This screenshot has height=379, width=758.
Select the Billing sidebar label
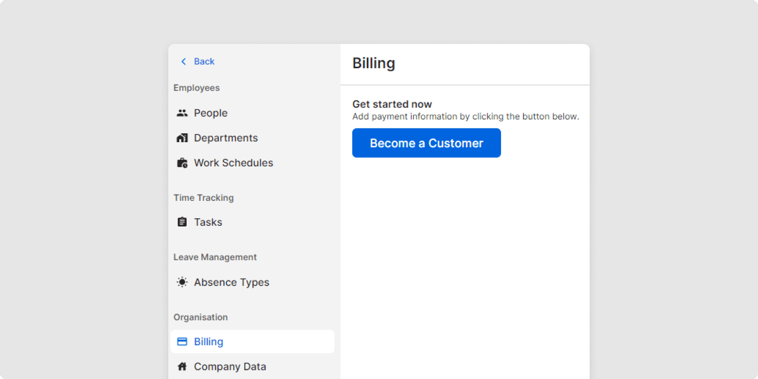[208, 341]
